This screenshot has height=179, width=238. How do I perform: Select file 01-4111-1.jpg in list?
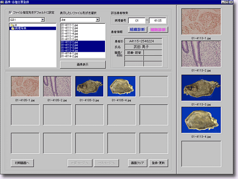[70, 25]
